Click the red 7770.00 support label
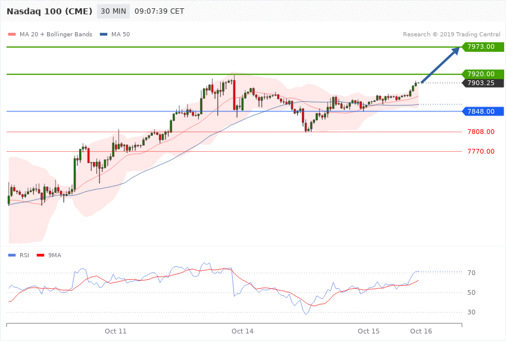 481,151
